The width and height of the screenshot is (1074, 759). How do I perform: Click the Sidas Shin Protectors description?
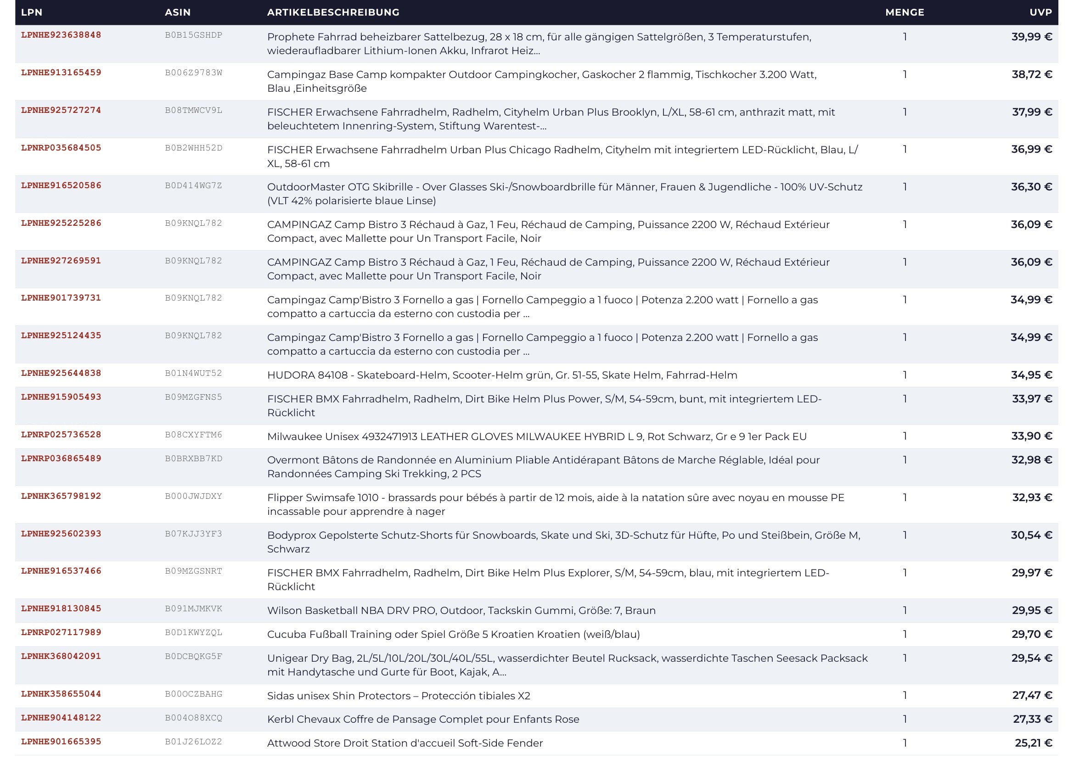[399, 695]
